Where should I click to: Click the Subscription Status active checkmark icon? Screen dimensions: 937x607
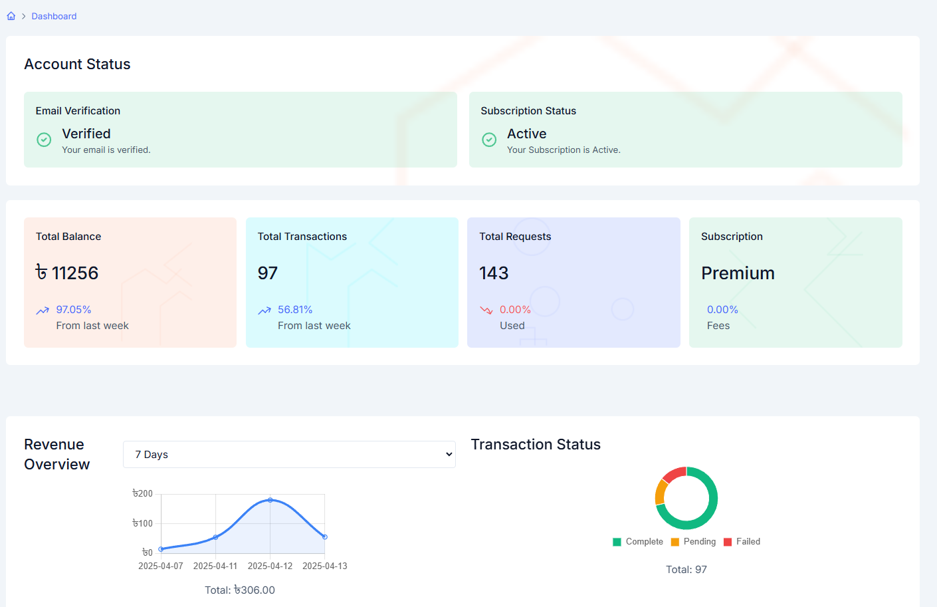click(x=489, y=140)
